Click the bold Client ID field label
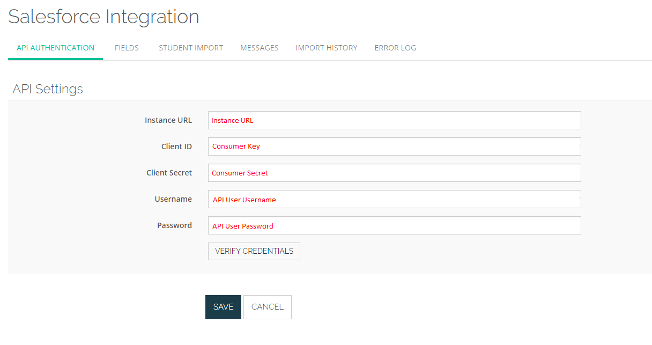Viewport: 652px width, 345px height. [x=176, y=146]
